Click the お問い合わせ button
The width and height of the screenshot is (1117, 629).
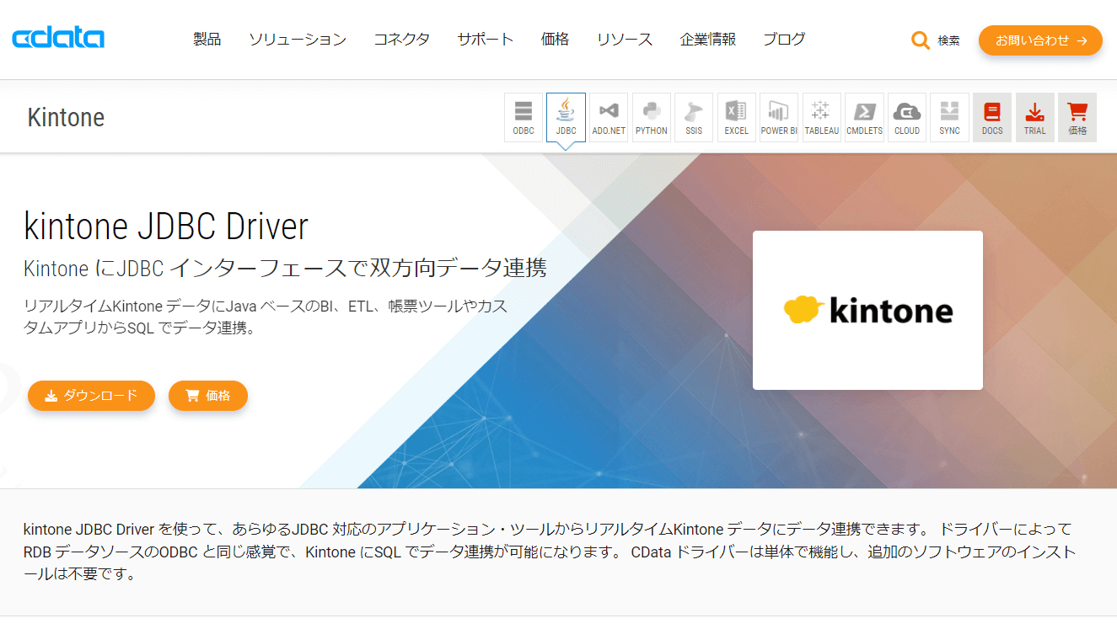[x=1040, y=40]
